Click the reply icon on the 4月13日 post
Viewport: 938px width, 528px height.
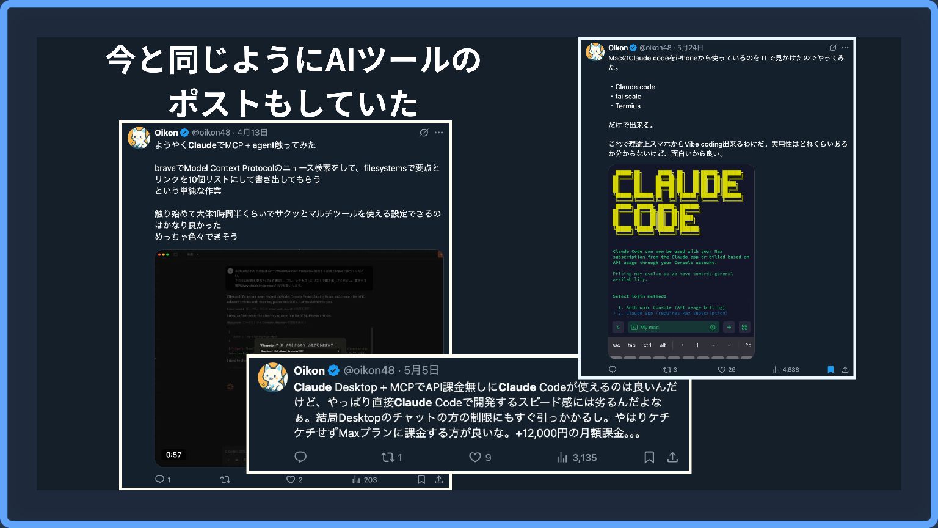click(160, 480)
